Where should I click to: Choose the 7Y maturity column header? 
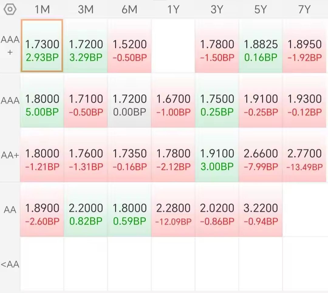[304, 9]
